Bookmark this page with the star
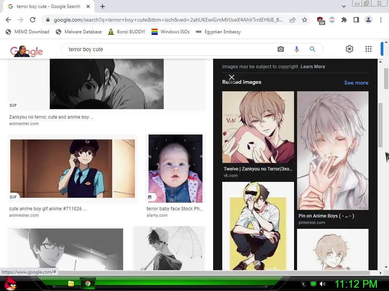The width and height of the screenshot is (389, 291). (x=305, y=20)
